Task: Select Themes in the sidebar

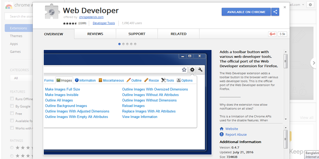Action: coord(16,36)
